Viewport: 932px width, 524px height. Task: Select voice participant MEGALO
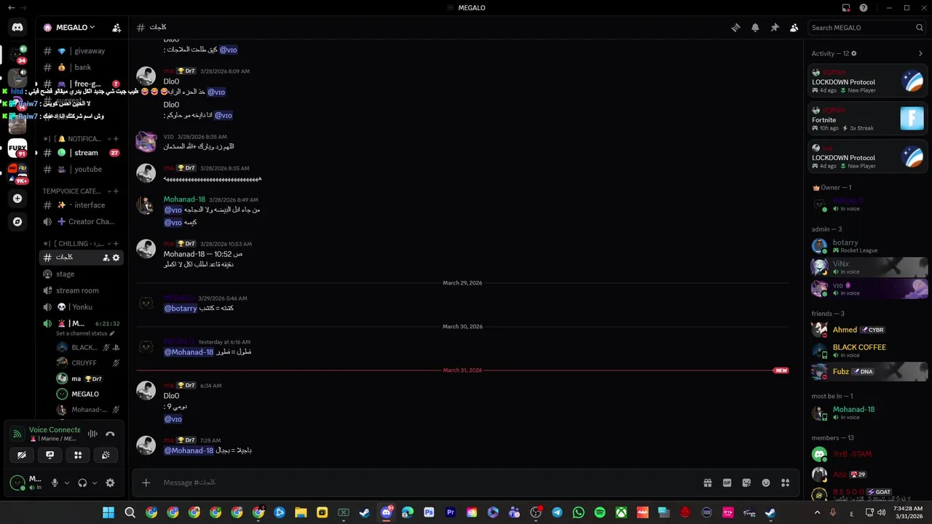click(x=87, y=394)
